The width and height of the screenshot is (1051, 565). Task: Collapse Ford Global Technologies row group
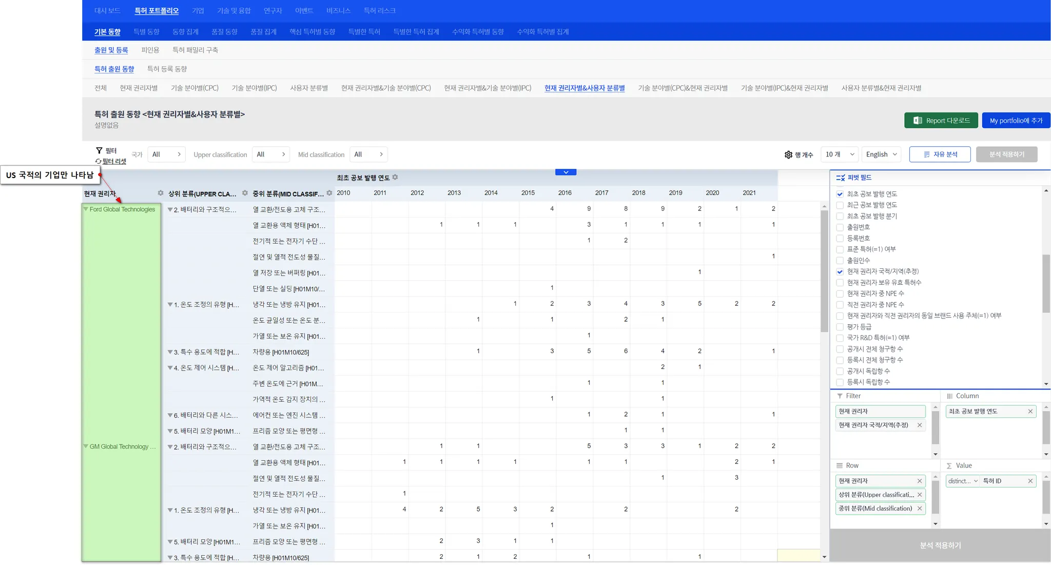coord(86,209)
